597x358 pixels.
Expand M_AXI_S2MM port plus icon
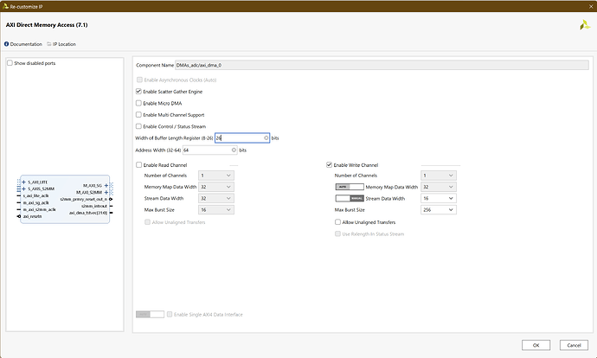coord(106,193)
